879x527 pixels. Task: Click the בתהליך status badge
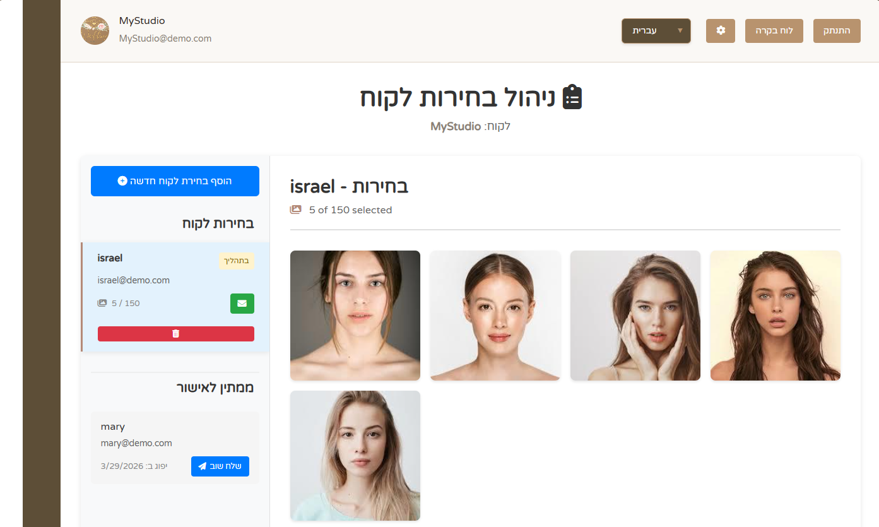pyautogui.click(x=237, y=261)
